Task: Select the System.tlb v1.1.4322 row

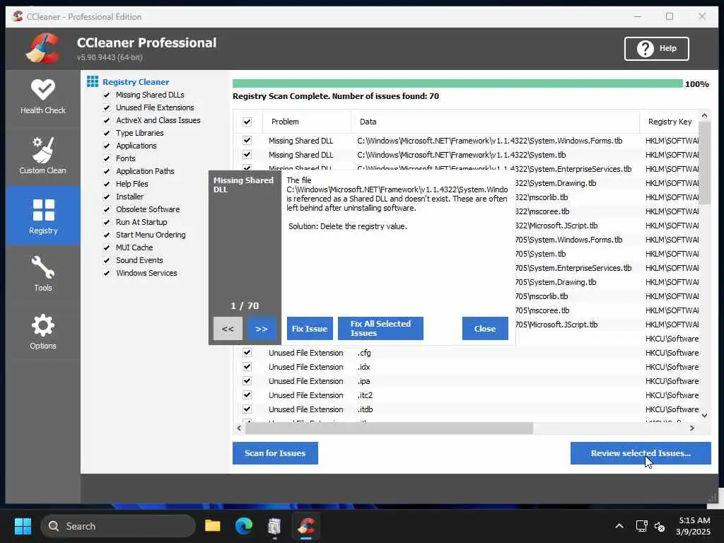Action: coord(467,155)
